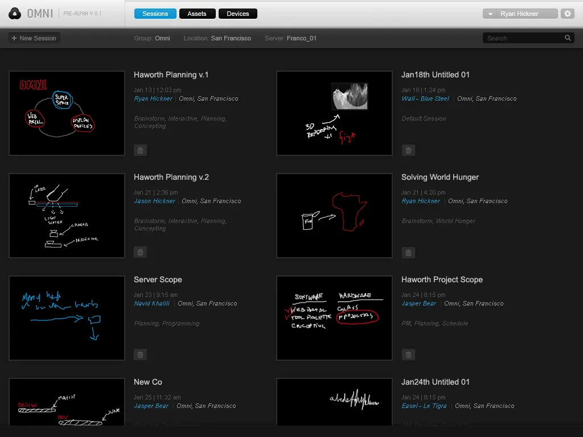Click the Location: San Francisco label
The width and height of the screenshot is (583, 437).
(x=217, y=38)
